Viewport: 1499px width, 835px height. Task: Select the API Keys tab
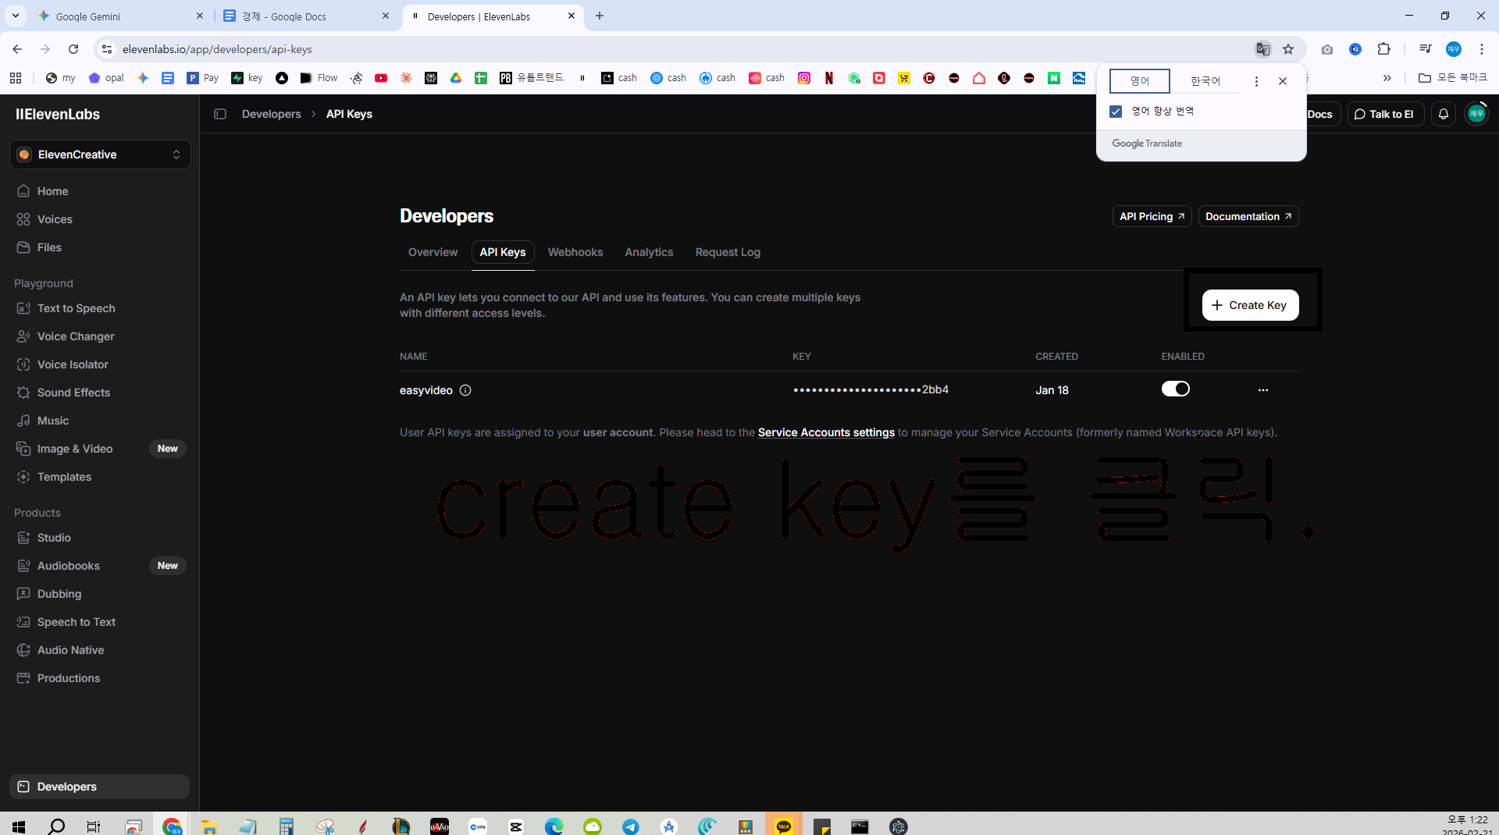(x=503, y=252)
